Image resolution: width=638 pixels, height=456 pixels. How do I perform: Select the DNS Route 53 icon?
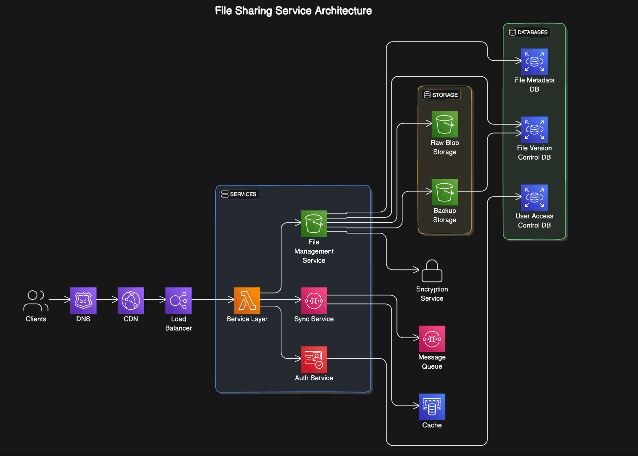83,300
